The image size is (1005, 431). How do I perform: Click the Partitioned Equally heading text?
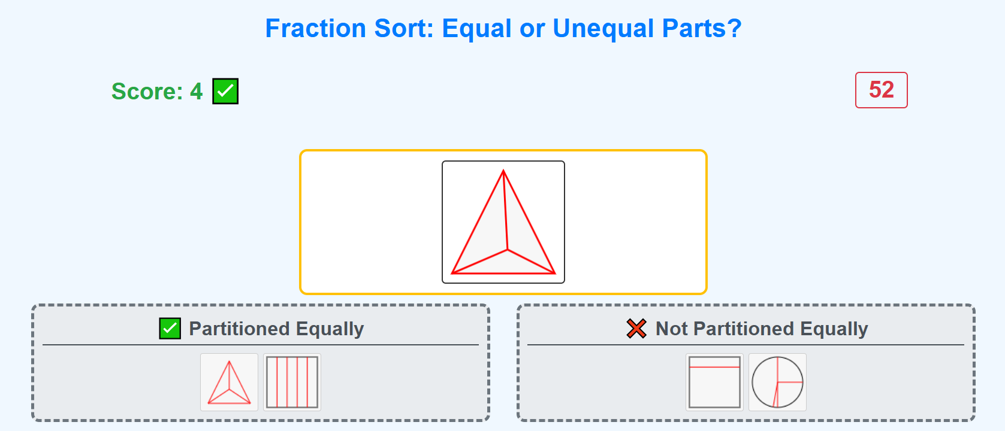pyautogui.click(x=276, y=329)
